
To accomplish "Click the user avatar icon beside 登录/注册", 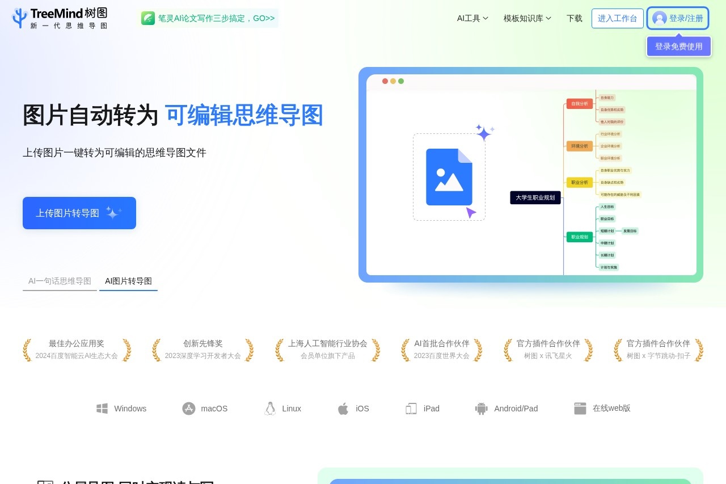I will pyautogui.click(x=660, y=18).
